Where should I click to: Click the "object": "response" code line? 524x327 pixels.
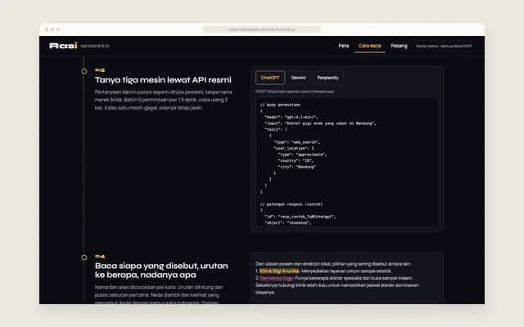(x=287, y=222)
